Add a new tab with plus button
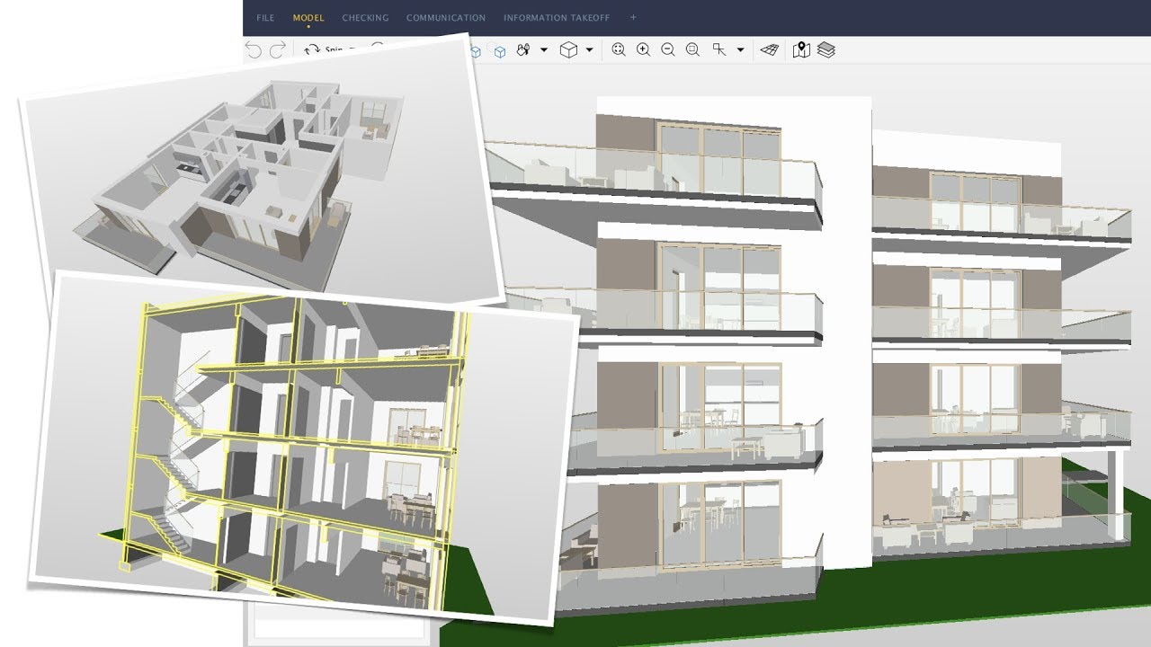 [x=633, y=17]
